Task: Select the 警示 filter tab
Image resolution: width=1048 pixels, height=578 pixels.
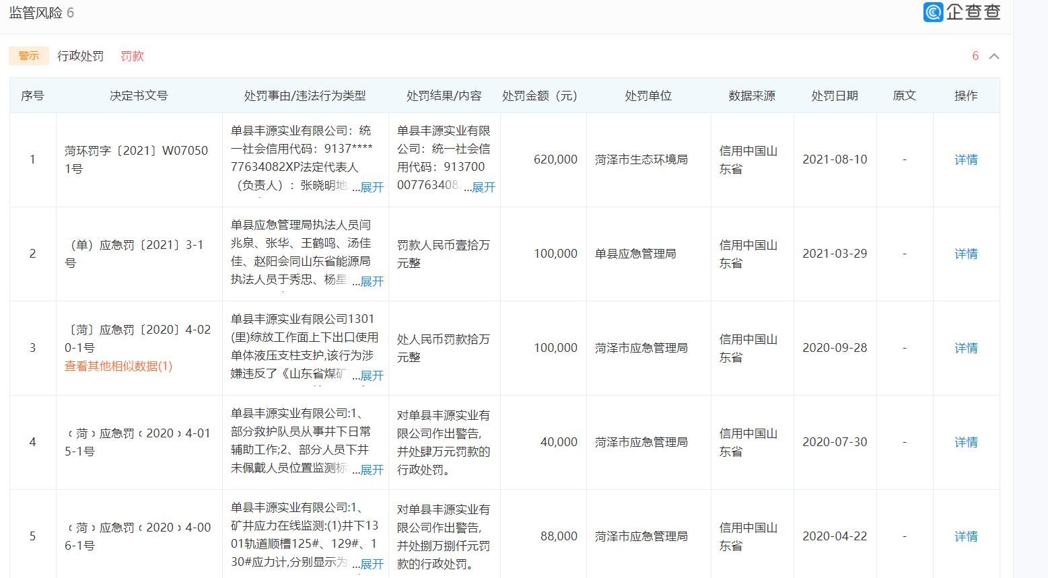Action: tap(28, 56)
